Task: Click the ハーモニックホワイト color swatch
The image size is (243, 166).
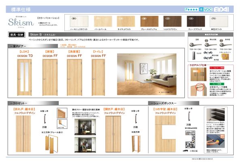Action: 79,21
